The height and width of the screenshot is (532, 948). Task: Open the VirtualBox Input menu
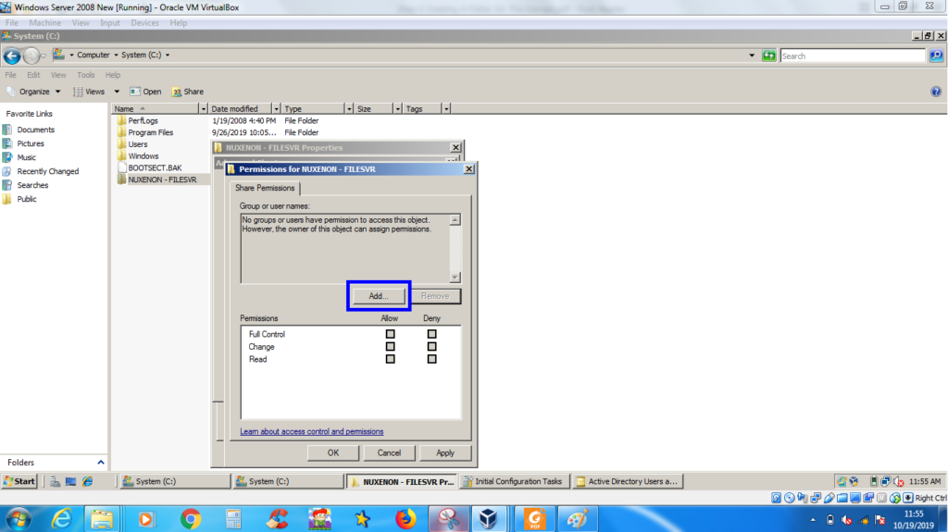pos(109,23)
